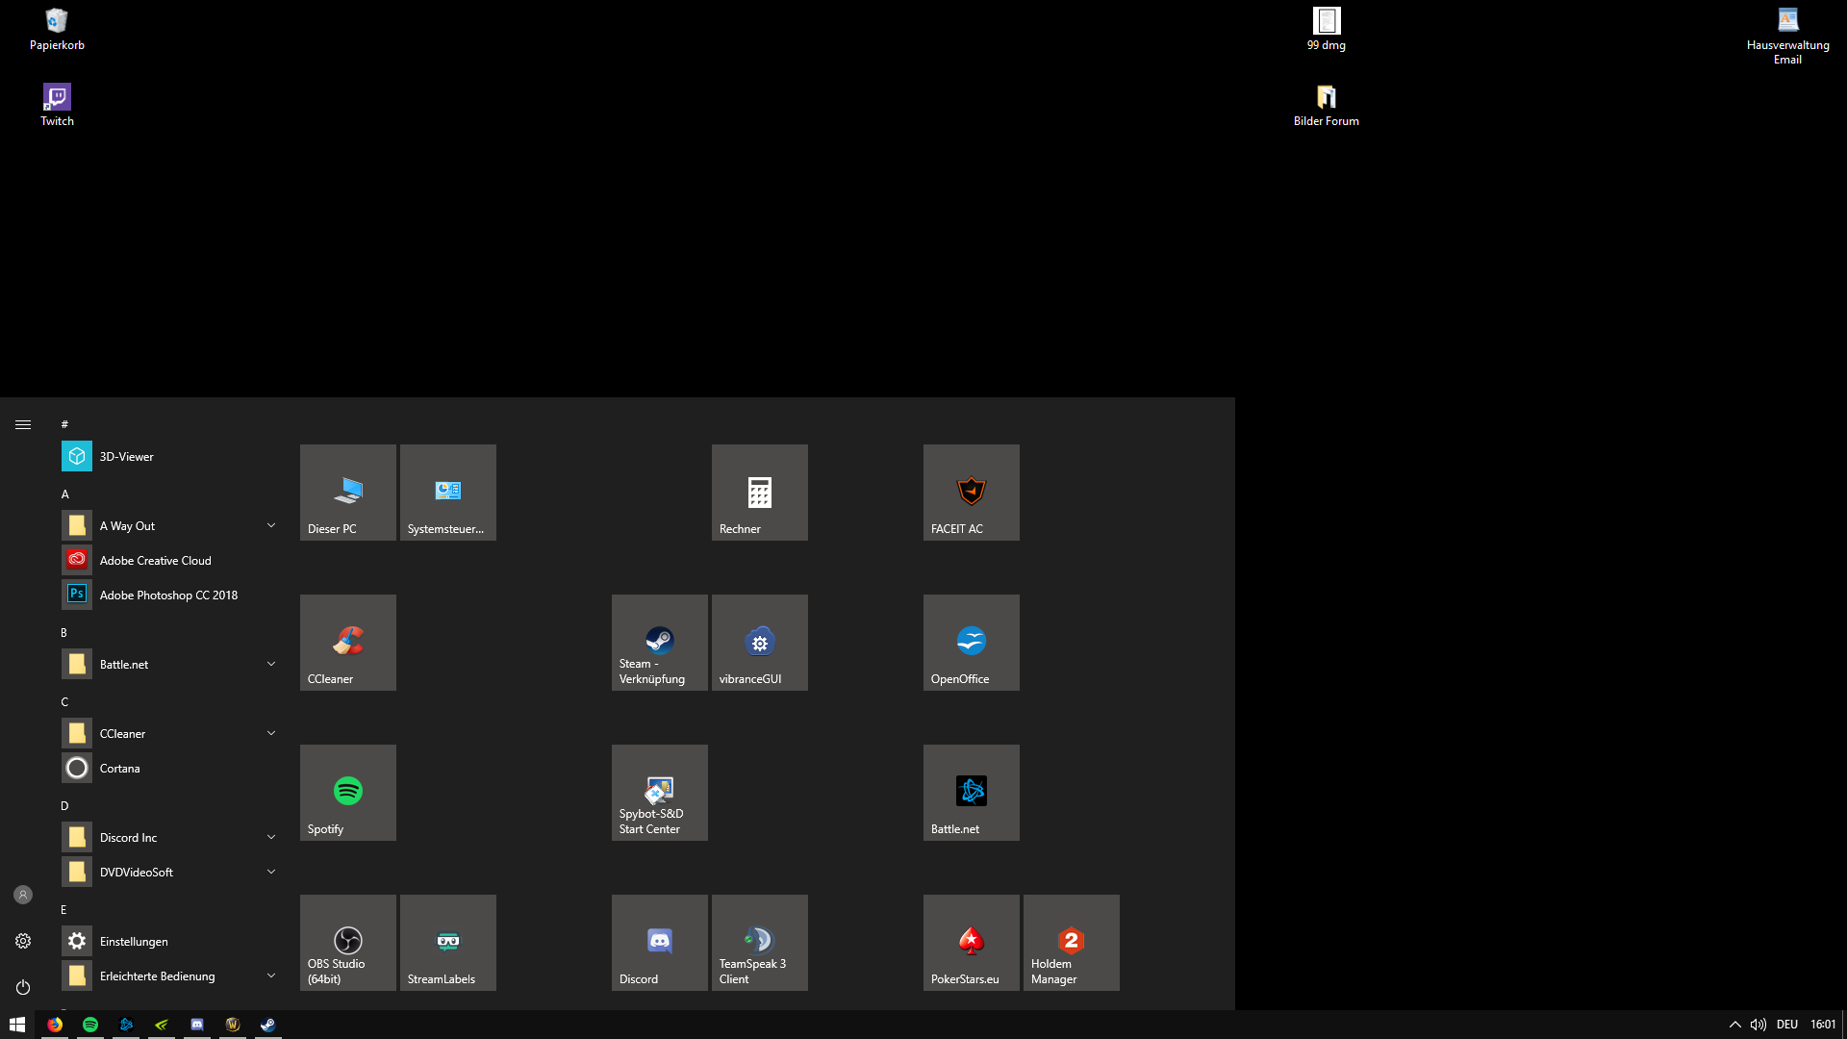This screenshot has width=1847, height=1039.
Task: Expand the CCleaner folder in app list
Action: (x=171, y=733)
